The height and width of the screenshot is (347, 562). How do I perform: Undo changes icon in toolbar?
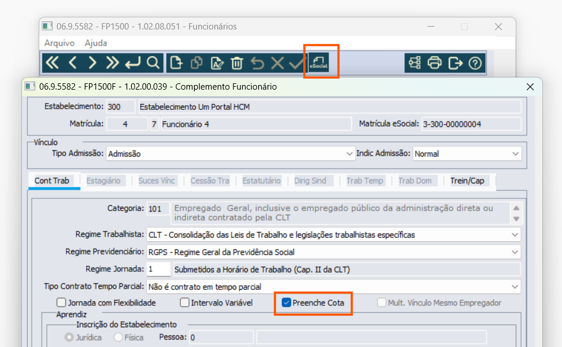(258, 63)
